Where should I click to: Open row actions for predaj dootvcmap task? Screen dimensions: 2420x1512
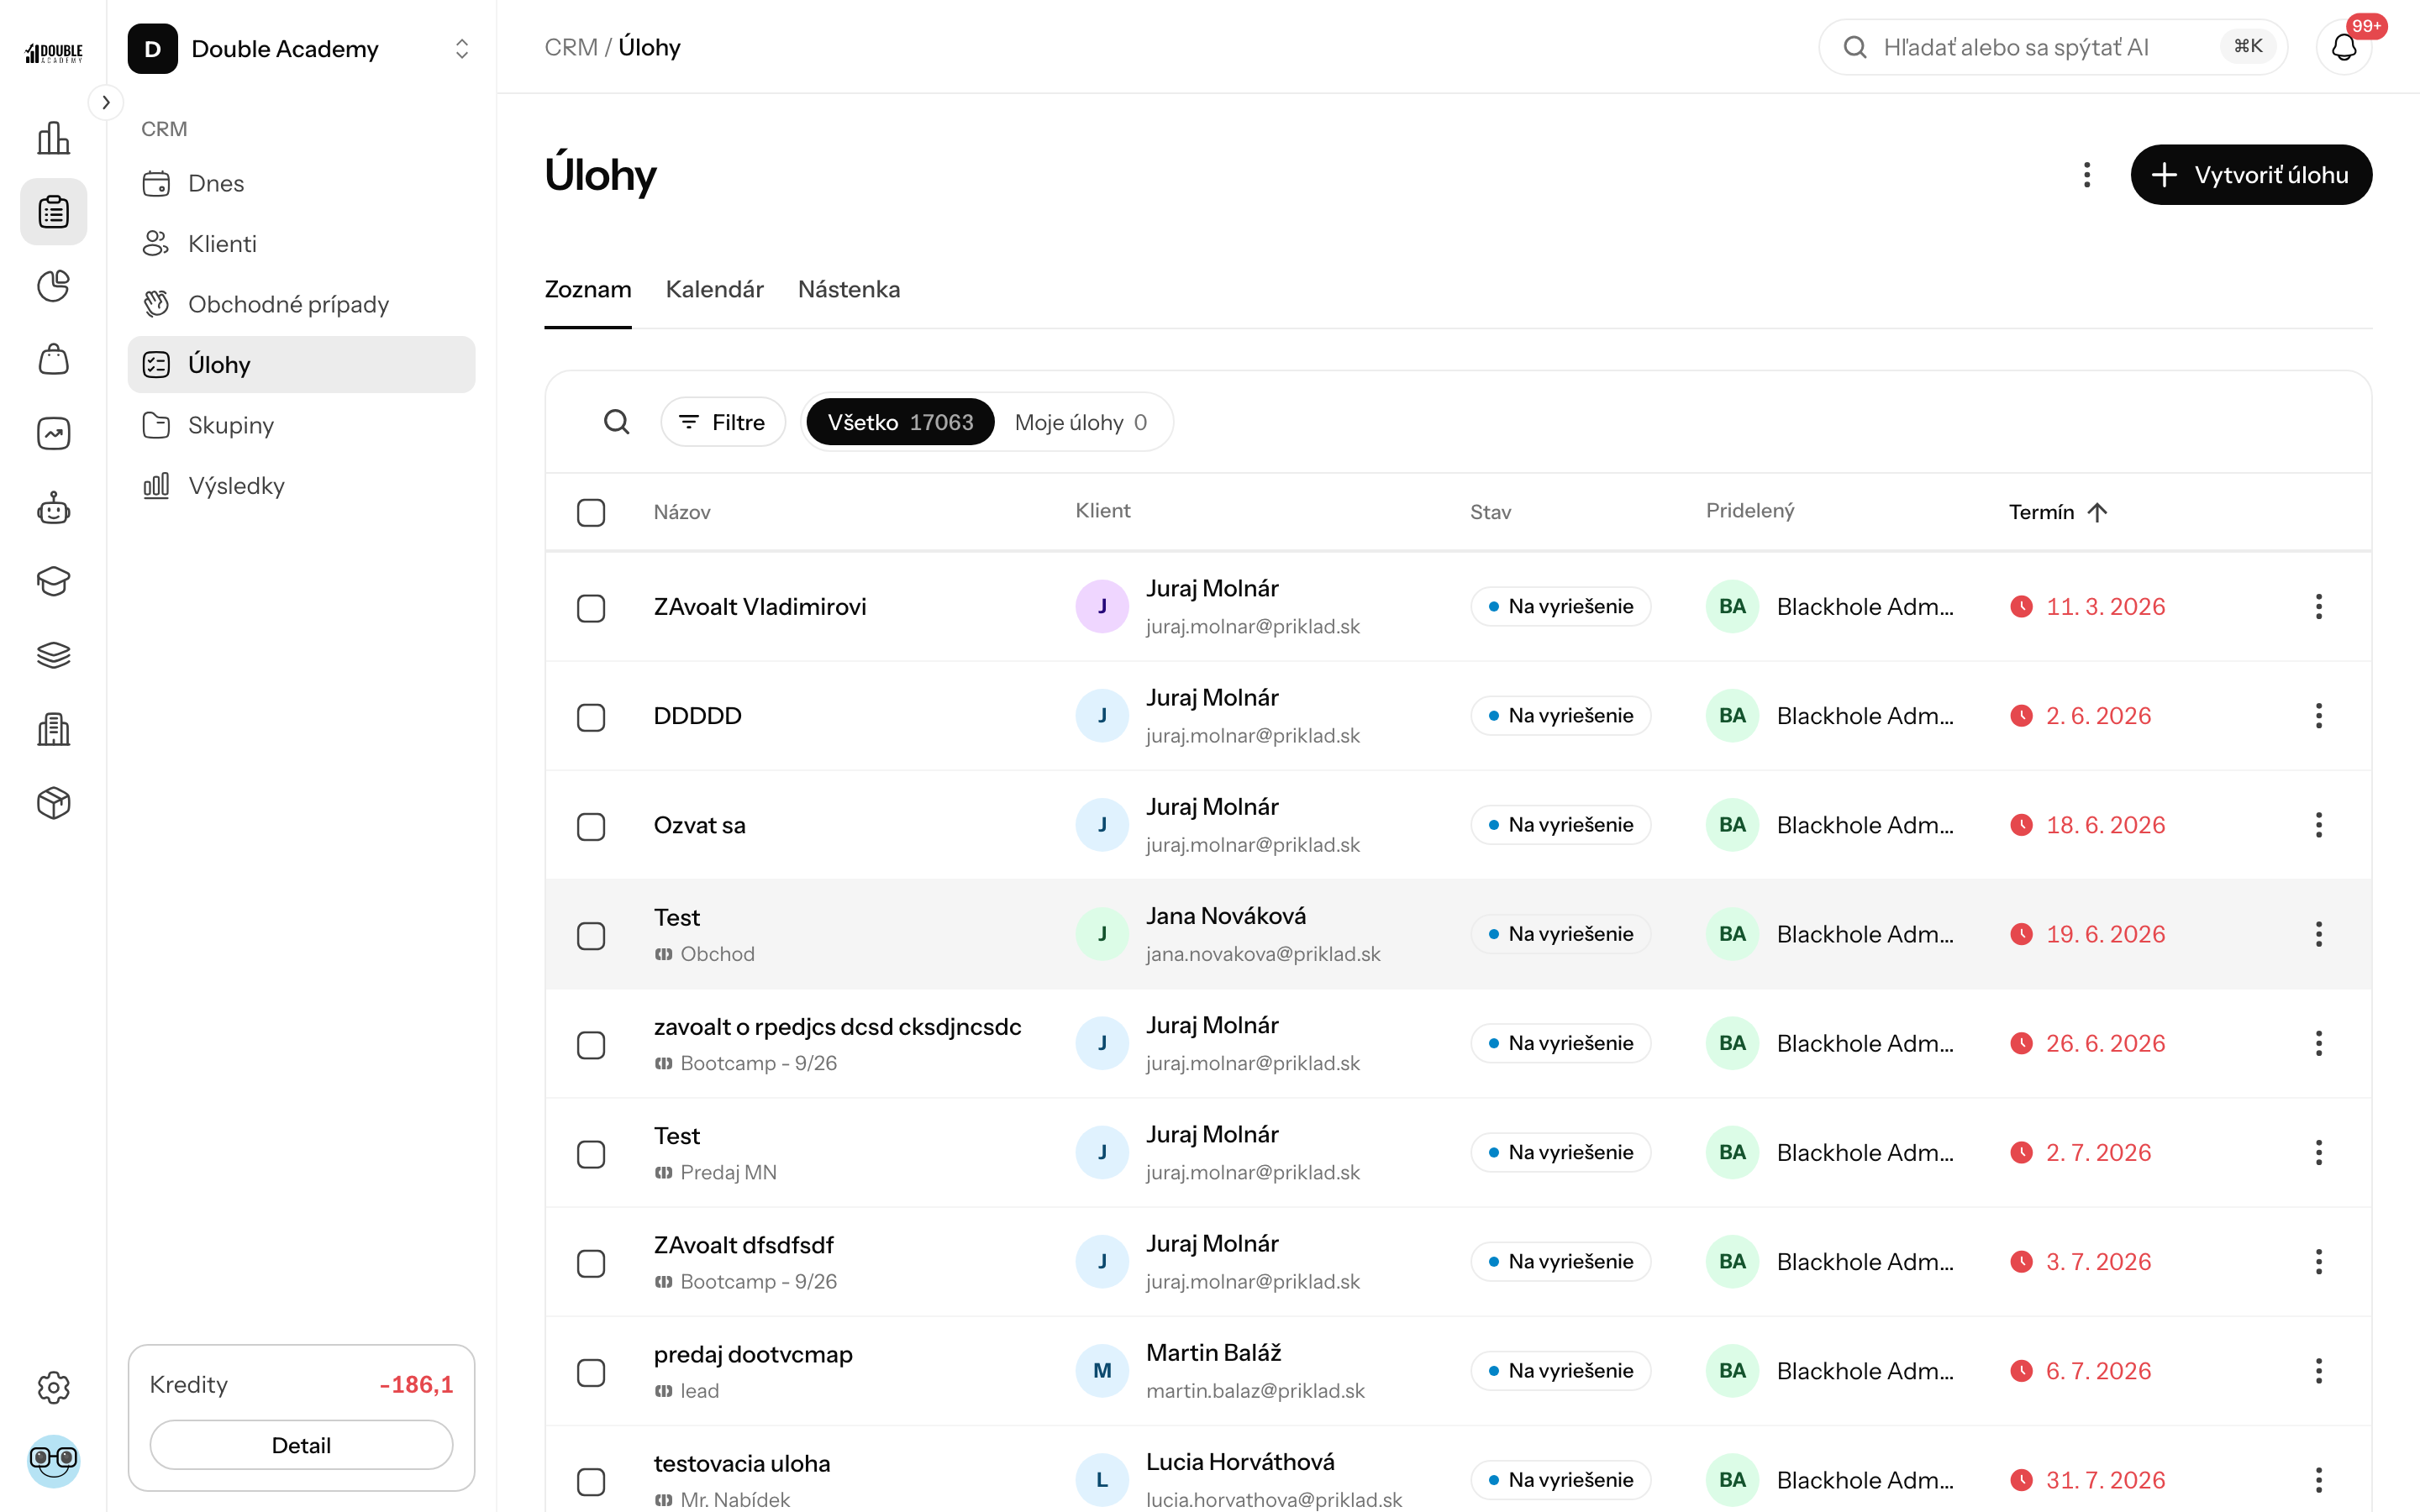pyautogui.click(x=2318, y=1371)
